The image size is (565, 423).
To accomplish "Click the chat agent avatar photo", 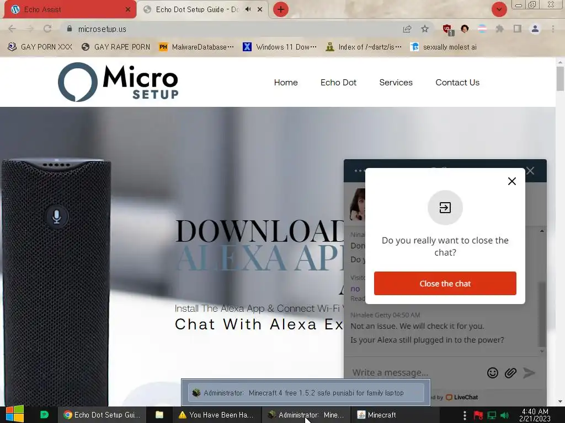I will click(358, 204).
